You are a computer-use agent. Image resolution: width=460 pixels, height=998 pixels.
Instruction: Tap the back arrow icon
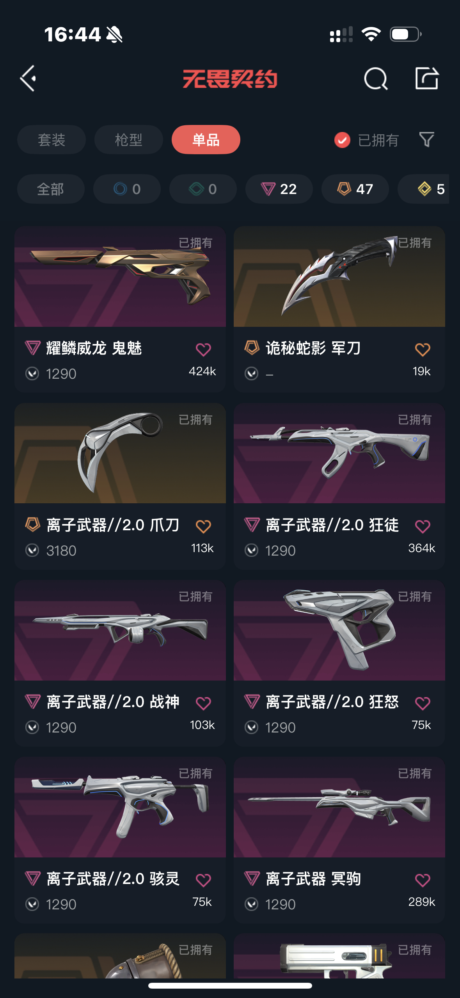28,78
